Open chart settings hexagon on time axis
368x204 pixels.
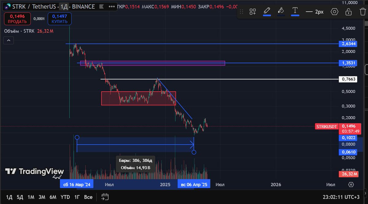[x=351, y=184]
